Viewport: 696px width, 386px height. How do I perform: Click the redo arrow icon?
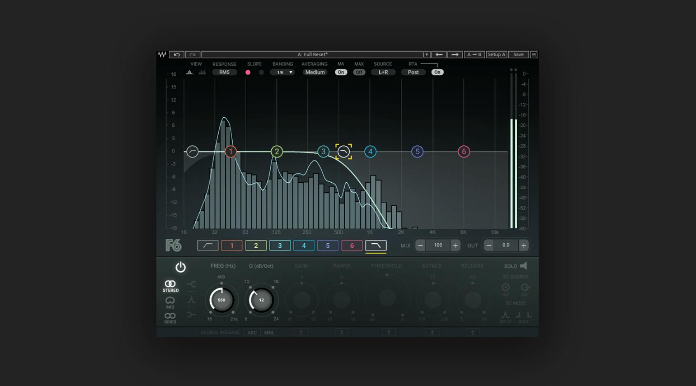pos(192,54)
